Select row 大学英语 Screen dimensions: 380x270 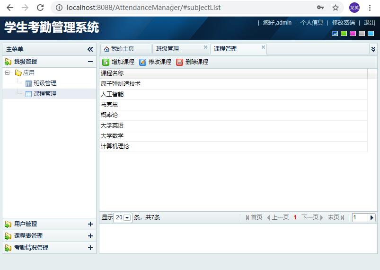click(233, 126)
